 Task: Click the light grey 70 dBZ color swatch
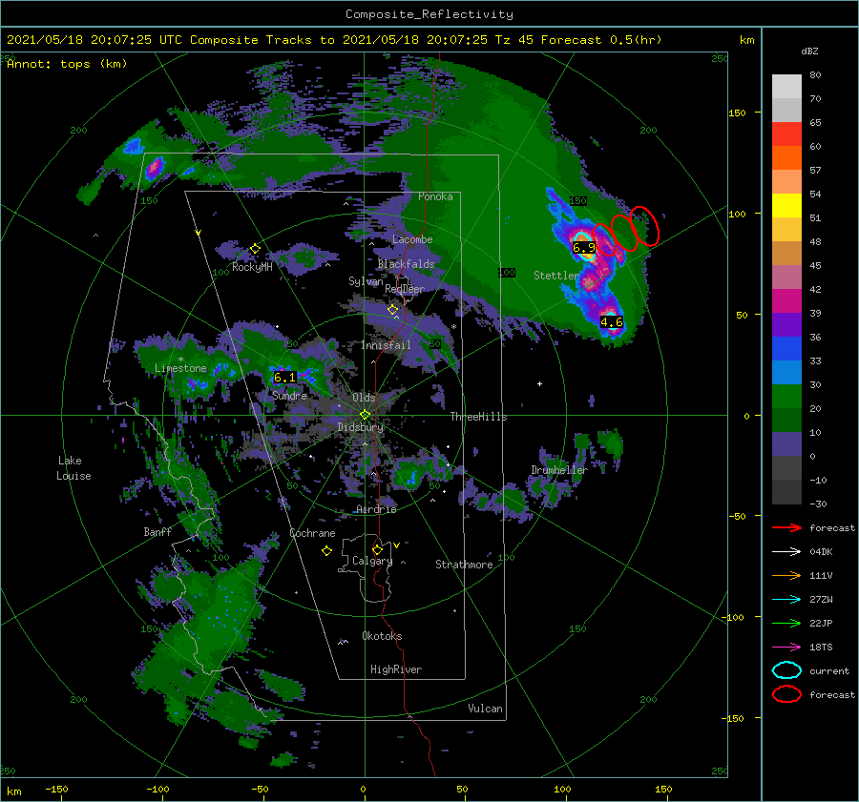(x=786, y=87)
